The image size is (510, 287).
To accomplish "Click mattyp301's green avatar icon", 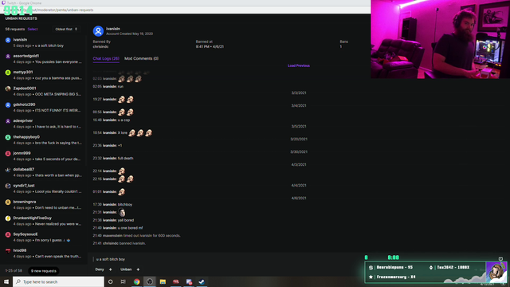I will (x=8, y=73).
